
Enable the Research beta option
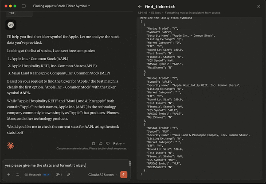tap(37, 175)
